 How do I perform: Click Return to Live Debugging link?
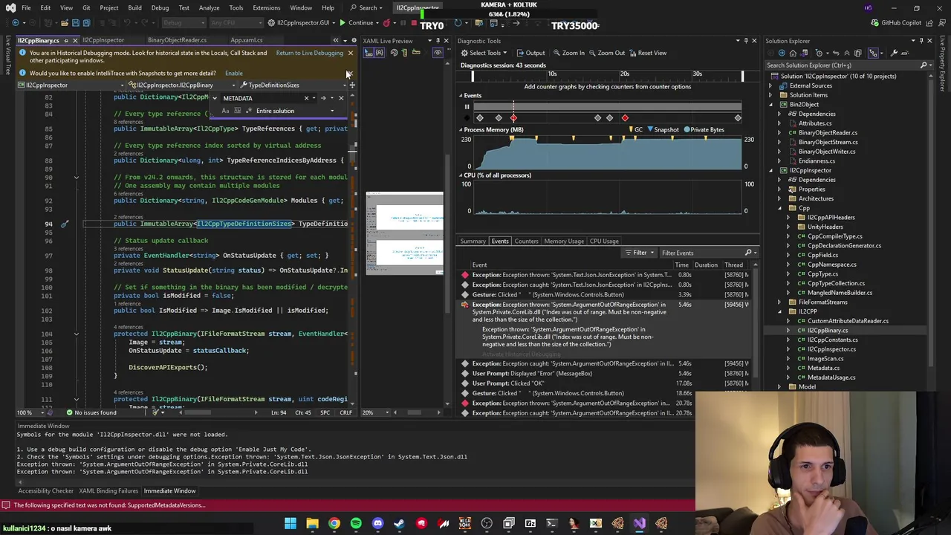click(x=309, y=53)
